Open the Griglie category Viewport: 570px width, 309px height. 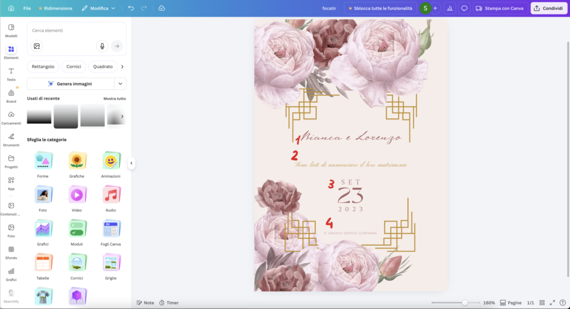[111, 267]
